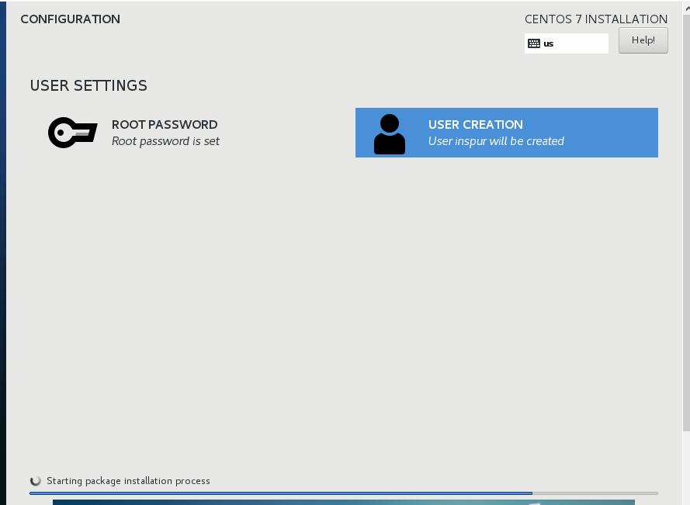Viewport: 690px width, 505px height.
Task: Click the 'Starting package installation process' status text
Action: pos(128,480)
